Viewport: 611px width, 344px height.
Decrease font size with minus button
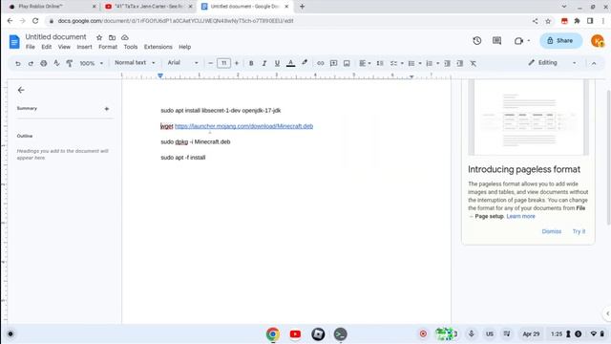click(210, 63)
